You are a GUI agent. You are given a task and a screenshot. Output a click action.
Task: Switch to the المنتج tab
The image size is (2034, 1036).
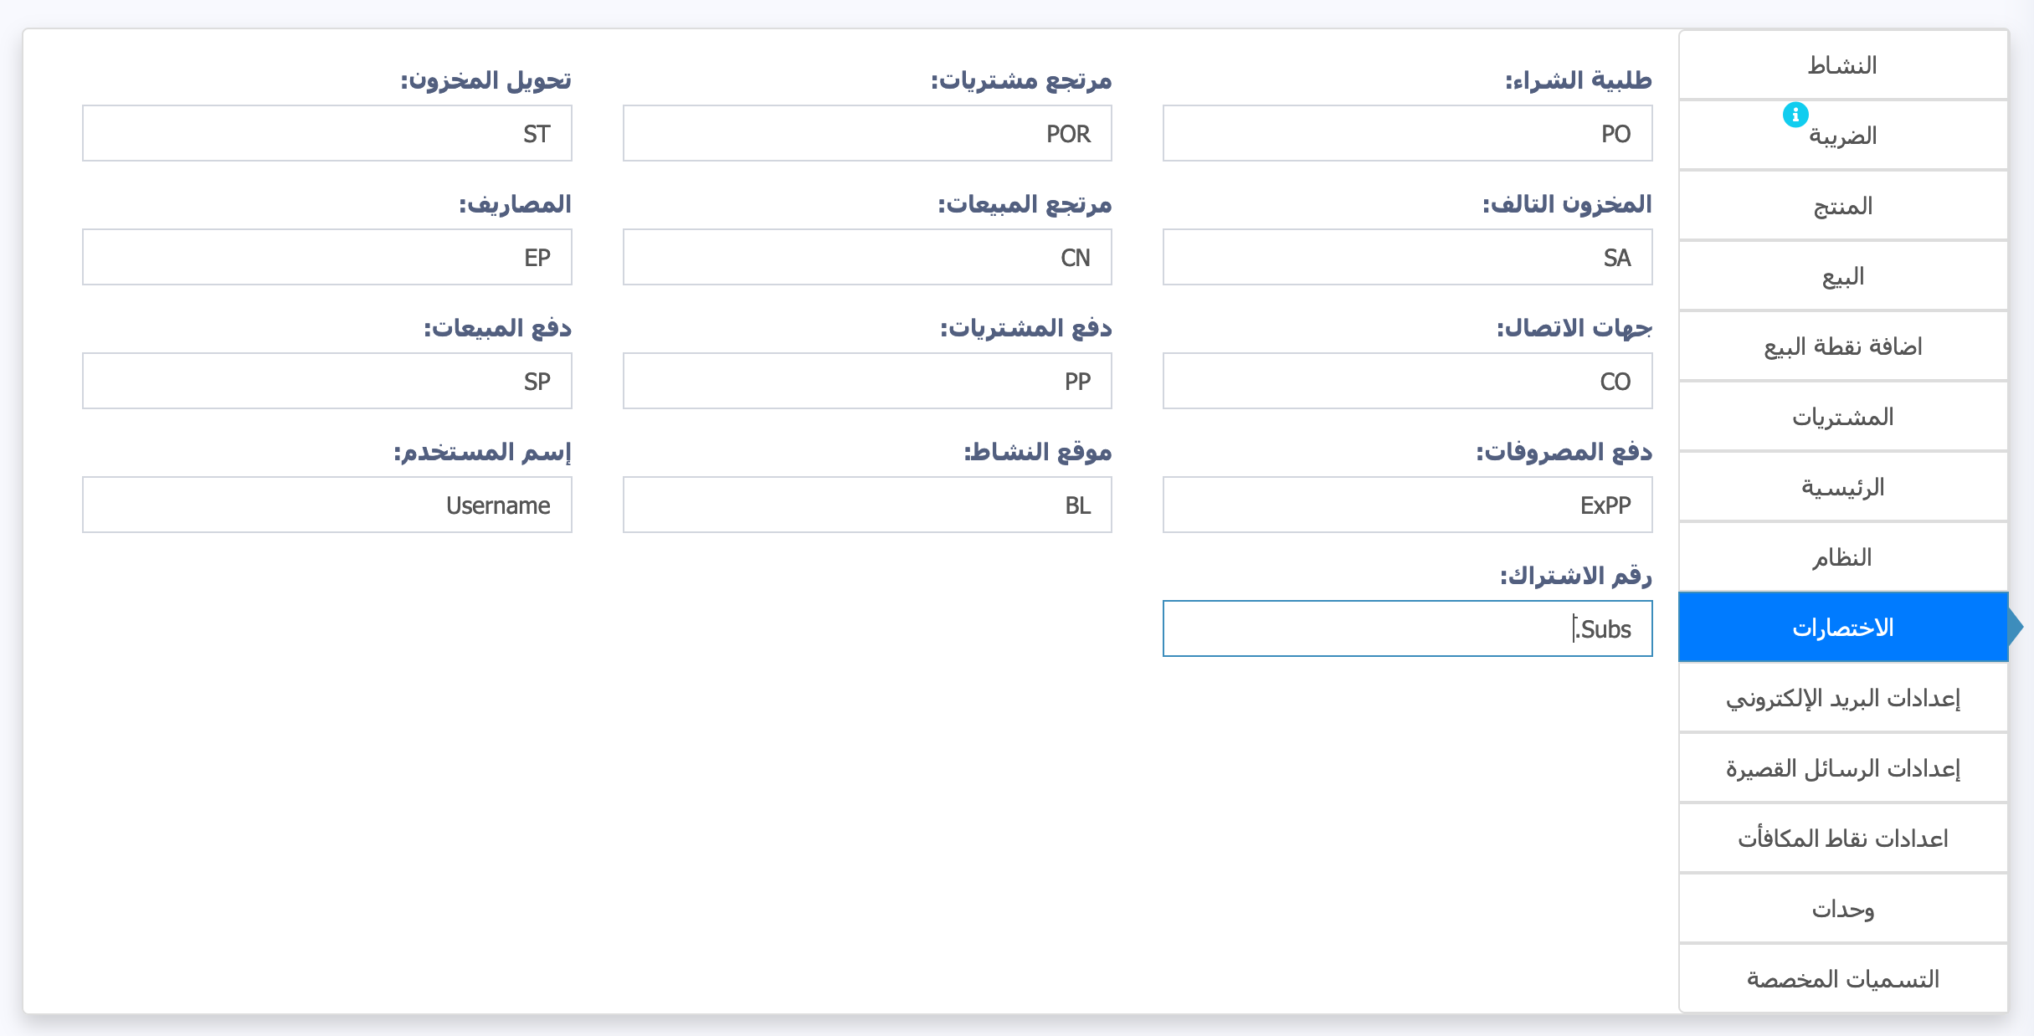click(x=1843, y=206)
